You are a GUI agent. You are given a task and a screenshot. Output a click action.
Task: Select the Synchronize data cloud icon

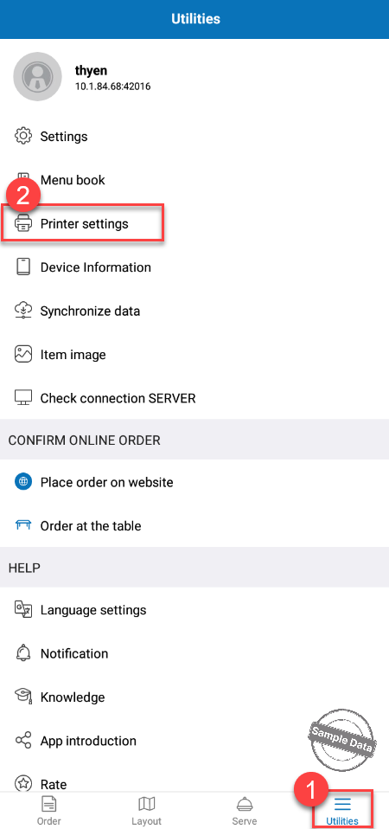coord(23,311)
